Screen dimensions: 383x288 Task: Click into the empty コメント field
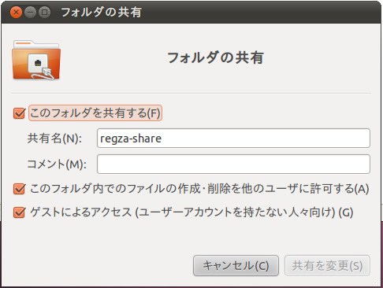[233, 164]
